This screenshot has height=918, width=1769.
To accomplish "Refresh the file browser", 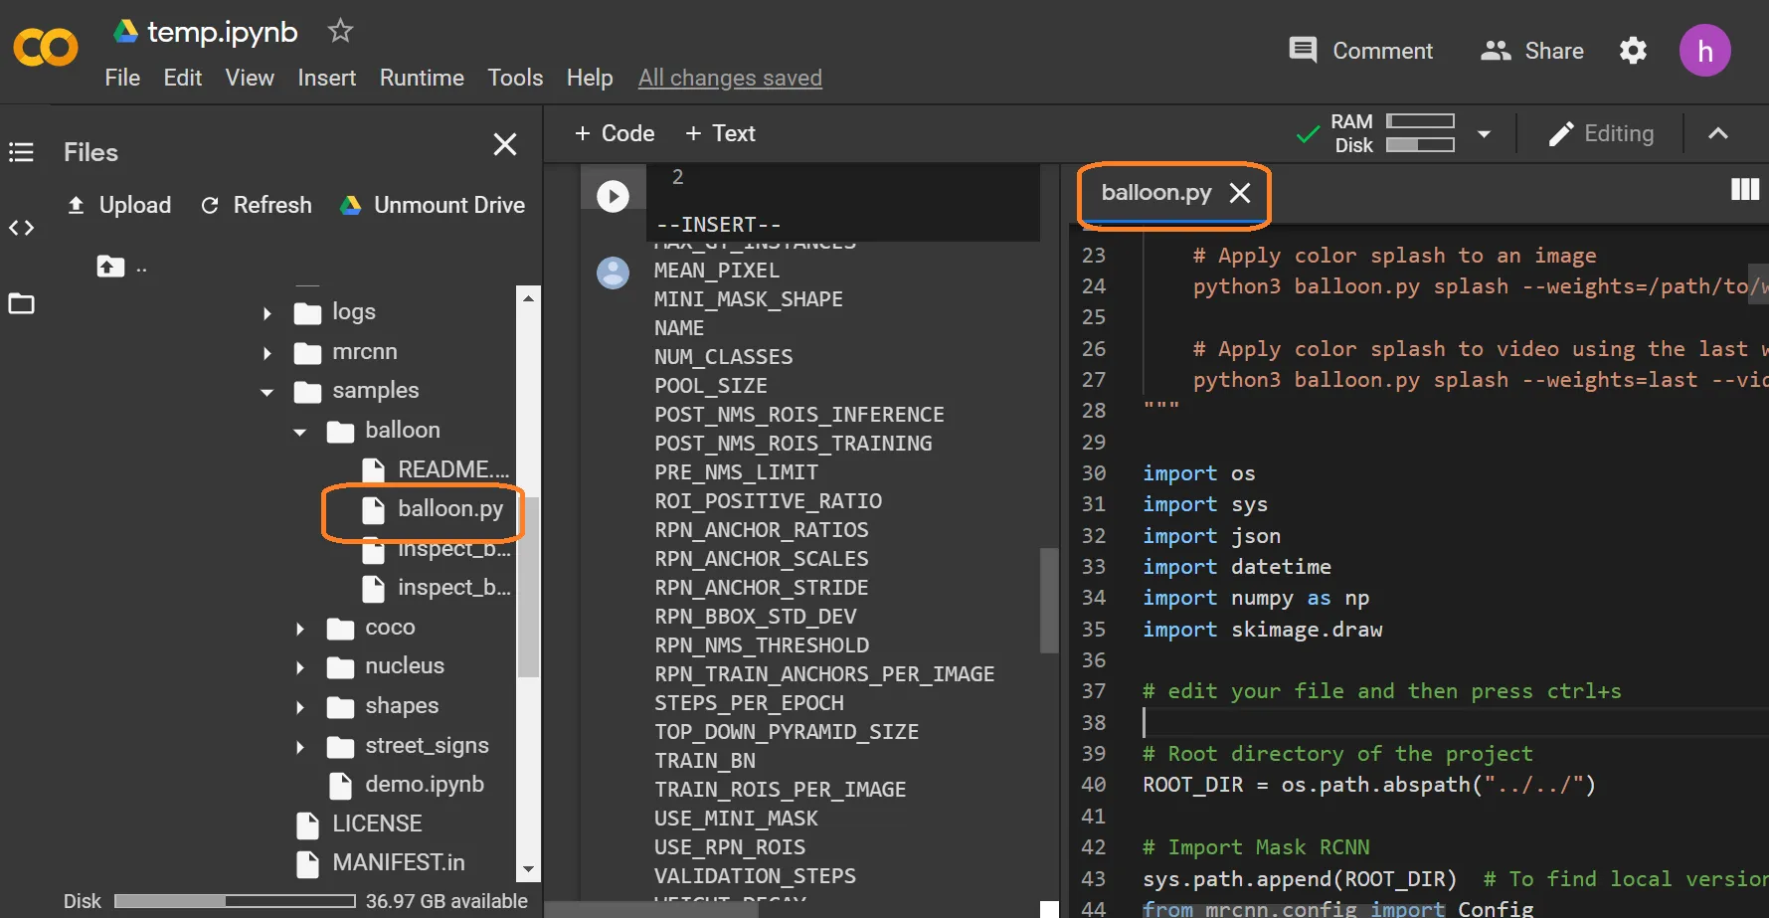I will coord(256,205).
